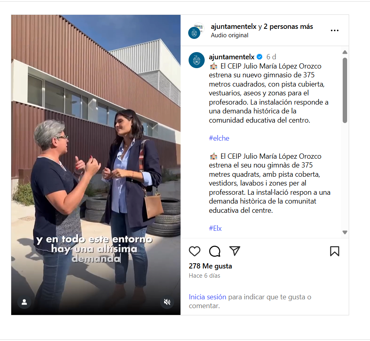Viewport: 370px width, 341px height.
Task: View the 278 Me gusta likes list
Action: point(210,266)
